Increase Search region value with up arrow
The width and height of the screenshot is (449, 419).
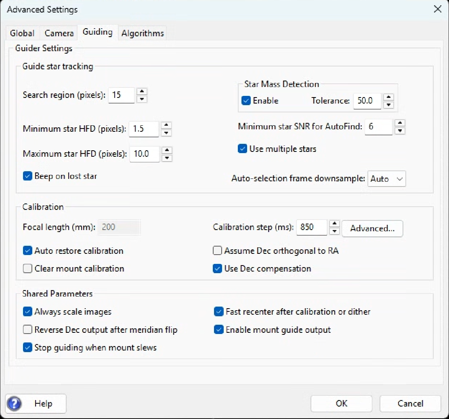tap(142, 91)
